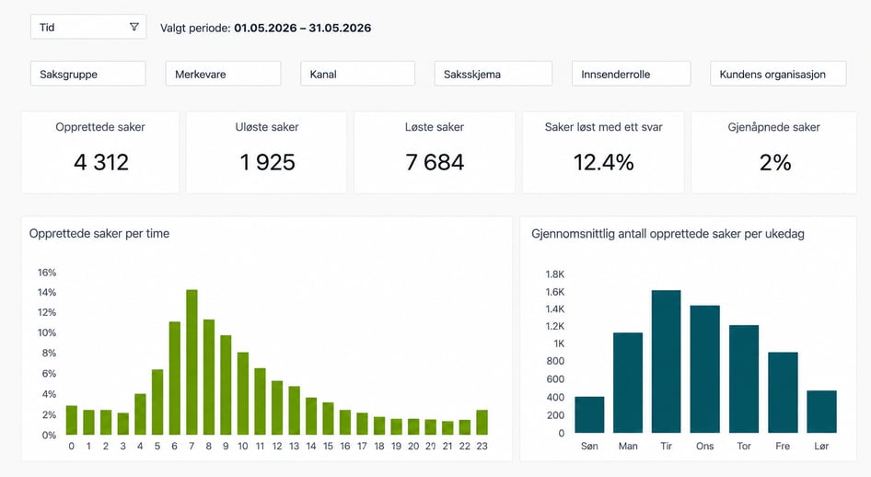Click the hour 23 bar in hourly chart
871x477 pixels.
482,423
